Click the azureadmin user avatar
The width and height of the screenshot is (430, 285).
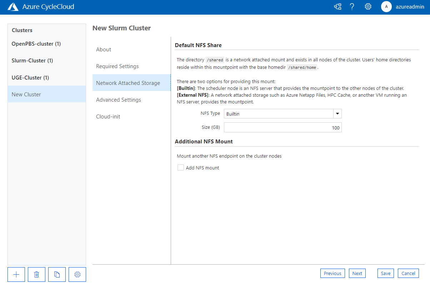coord(386,6)
